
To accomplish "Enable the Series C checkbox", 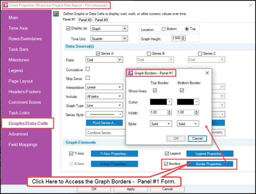I will tap(200, 54).
